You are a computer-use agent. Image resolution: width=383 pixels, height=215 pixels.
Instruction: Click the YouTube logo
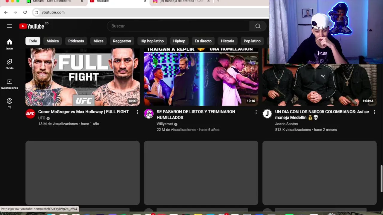click(32, 26)
